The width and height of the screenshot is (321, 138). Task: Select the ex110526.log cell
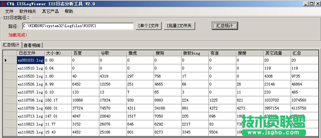point(31,84)
